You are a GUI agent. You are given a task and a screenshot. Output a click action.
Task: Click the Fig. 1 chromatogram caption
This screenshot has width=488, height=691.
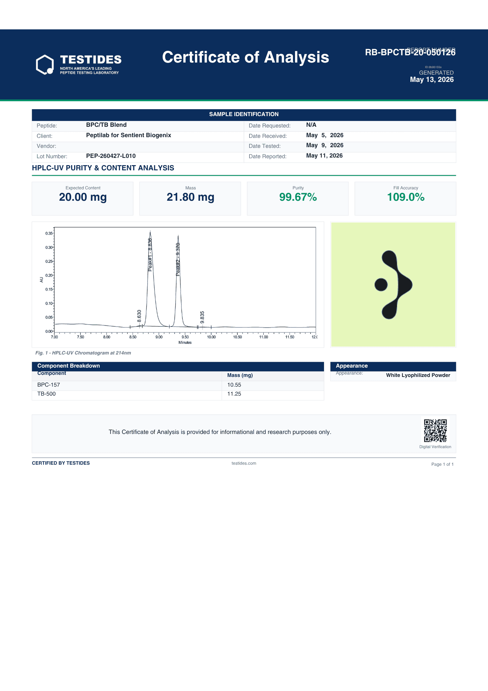pyautogui.click(x=83, y=353)
